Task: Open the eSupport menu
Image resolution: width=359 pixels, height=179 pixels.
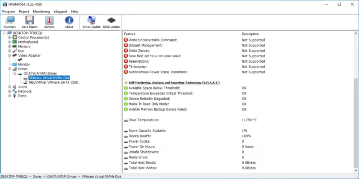Action: click(61, 12)
